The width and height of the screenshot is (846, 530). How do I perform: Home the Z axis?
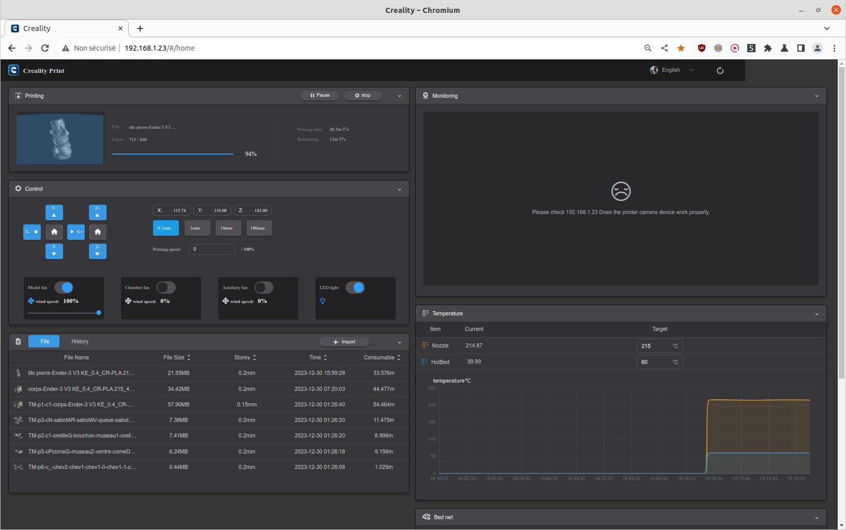pyautogui.click(x=98, y=232)
